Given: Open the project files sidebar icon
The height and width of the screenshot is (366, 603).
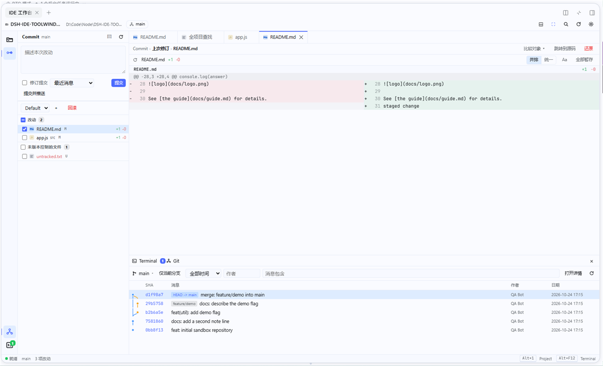Looking at the screenshot, I should [x=10, y=40].
